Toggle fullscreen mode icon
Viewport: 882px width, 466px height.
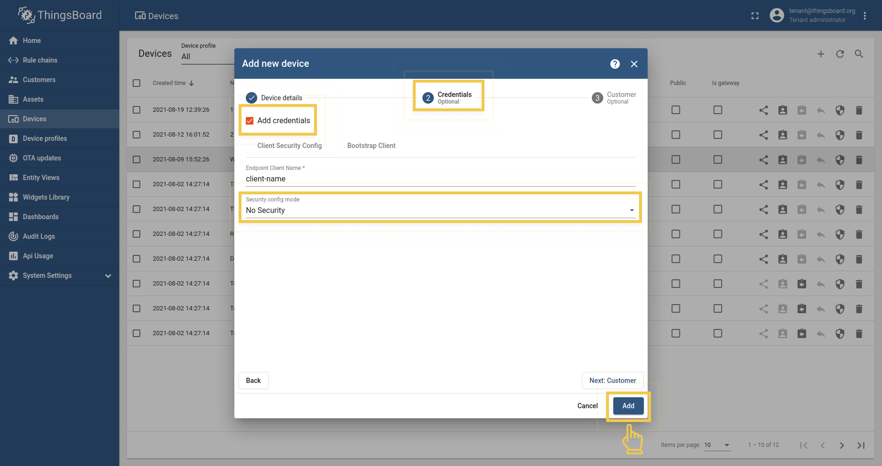(755, 16)
